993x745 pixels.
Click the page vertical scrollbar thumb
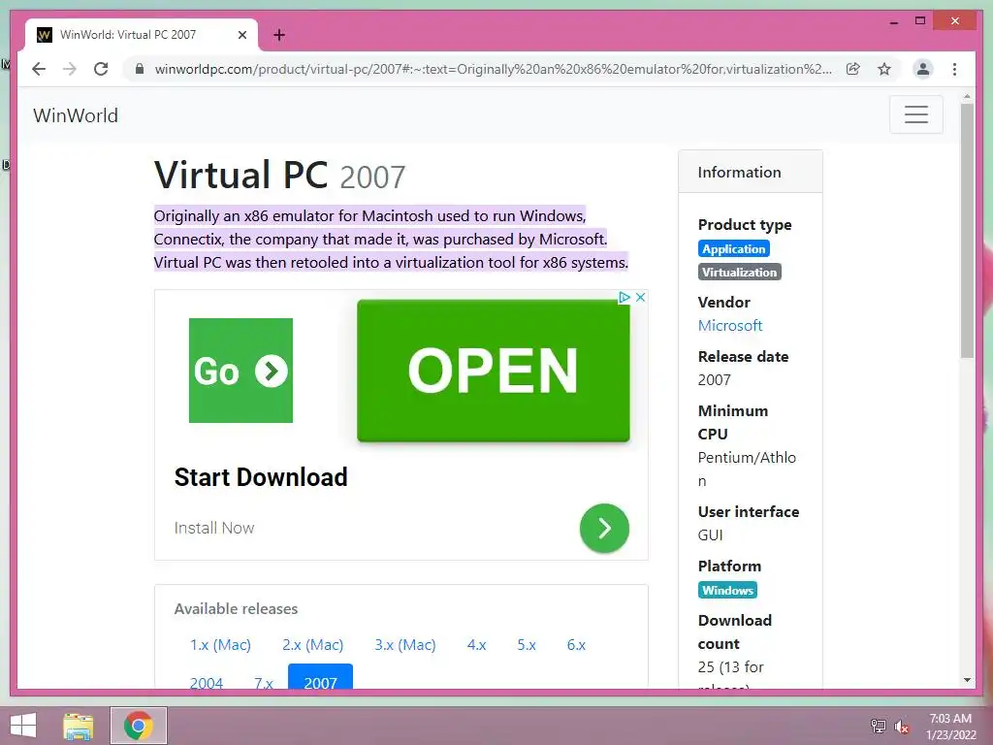coord(967,231)
